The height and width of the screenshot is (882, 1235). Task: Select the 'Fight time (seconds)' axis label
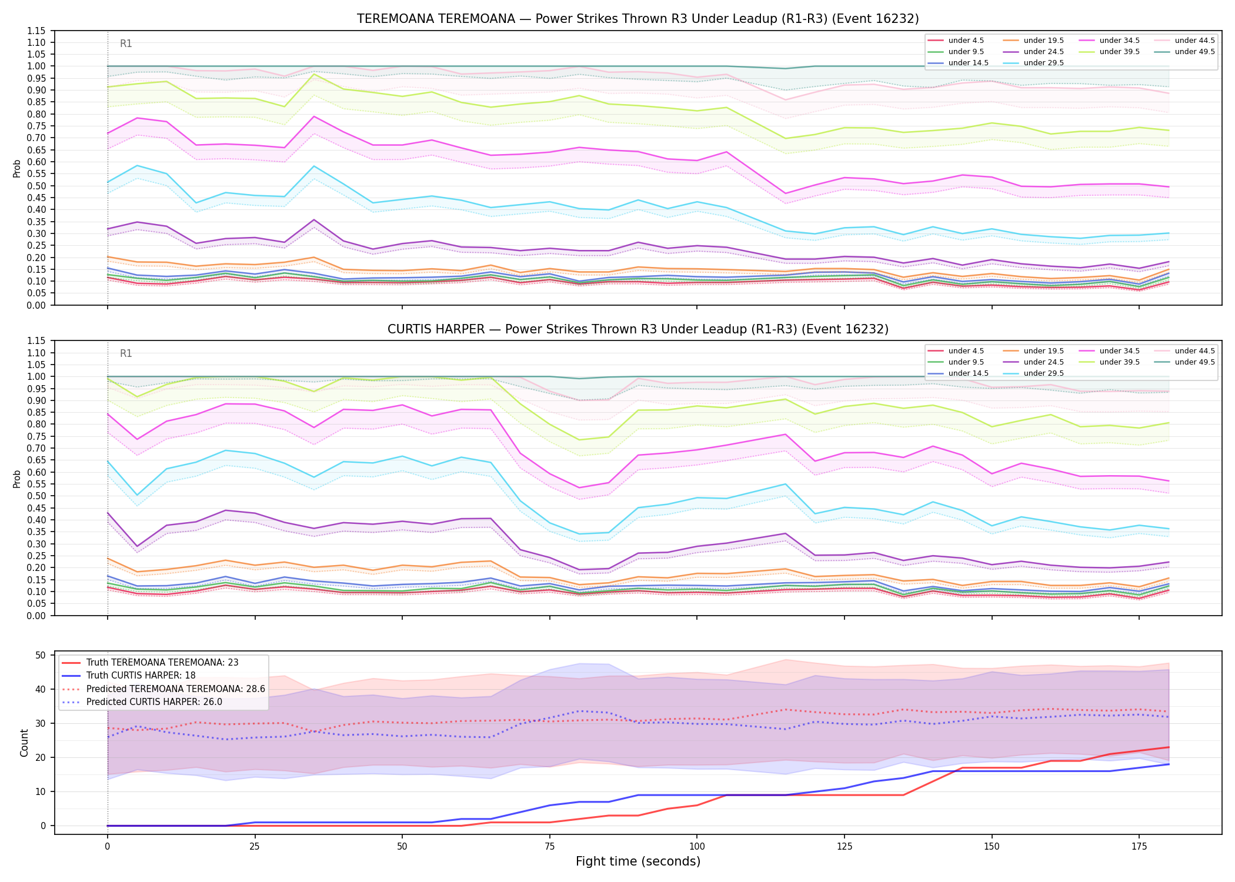[637, 861]
